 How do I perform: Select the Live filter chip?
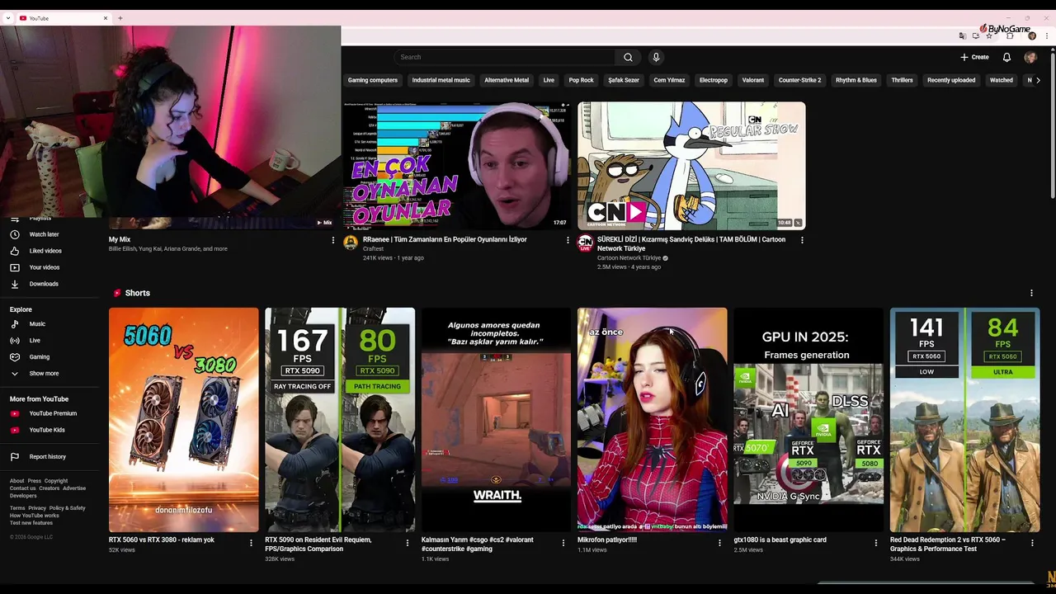549,80
